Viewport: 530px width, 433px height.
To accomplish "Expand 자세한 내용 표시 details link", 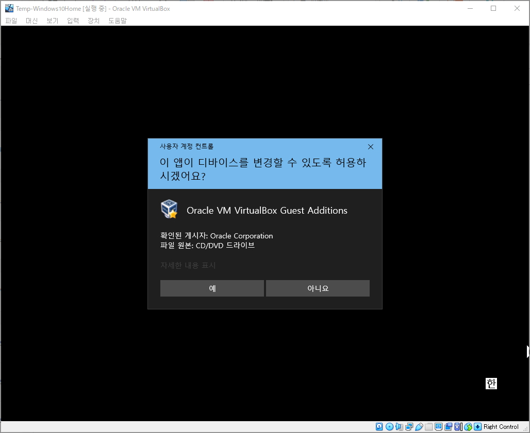I will point(188,265).
